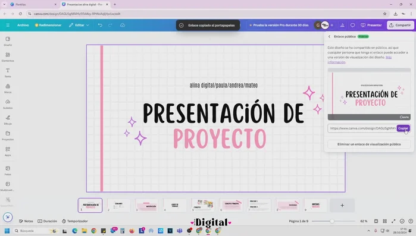Viewport: 416px width, 236px height.
Task: Open a new browser tab
Action: (x=115, y=5)
